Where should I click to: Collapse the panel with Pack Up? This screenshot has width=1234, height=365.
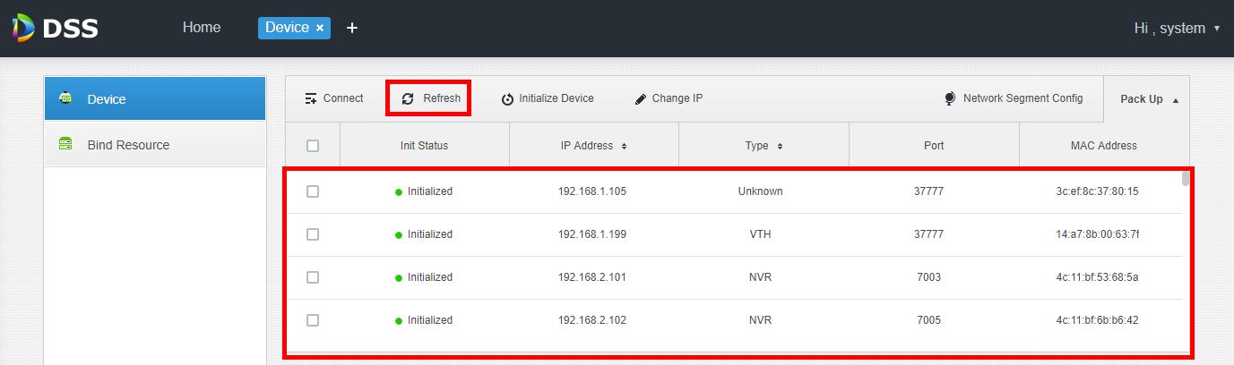[1150, 99]
